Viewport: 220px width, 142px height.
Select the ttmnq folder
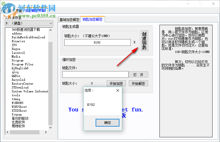coord(16,99)
